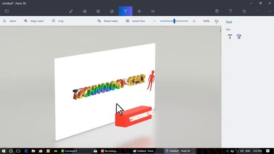Click the Crop tool
Screen dimensions: 274x154
58,21
